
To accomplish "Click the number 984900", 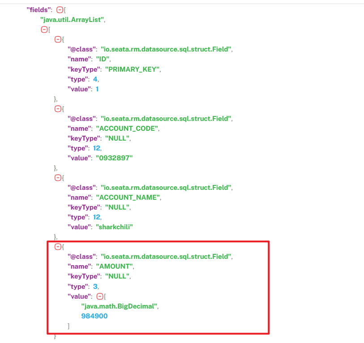I will click(94, 316).
